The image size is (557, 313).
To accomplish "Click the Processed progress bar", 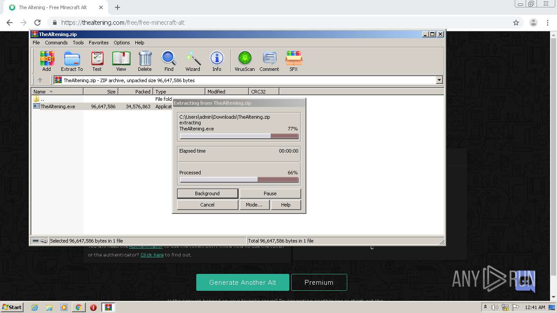I will pyautogui.click(x=239, y=180).
